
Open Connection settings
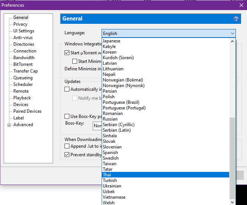(25, 51)
